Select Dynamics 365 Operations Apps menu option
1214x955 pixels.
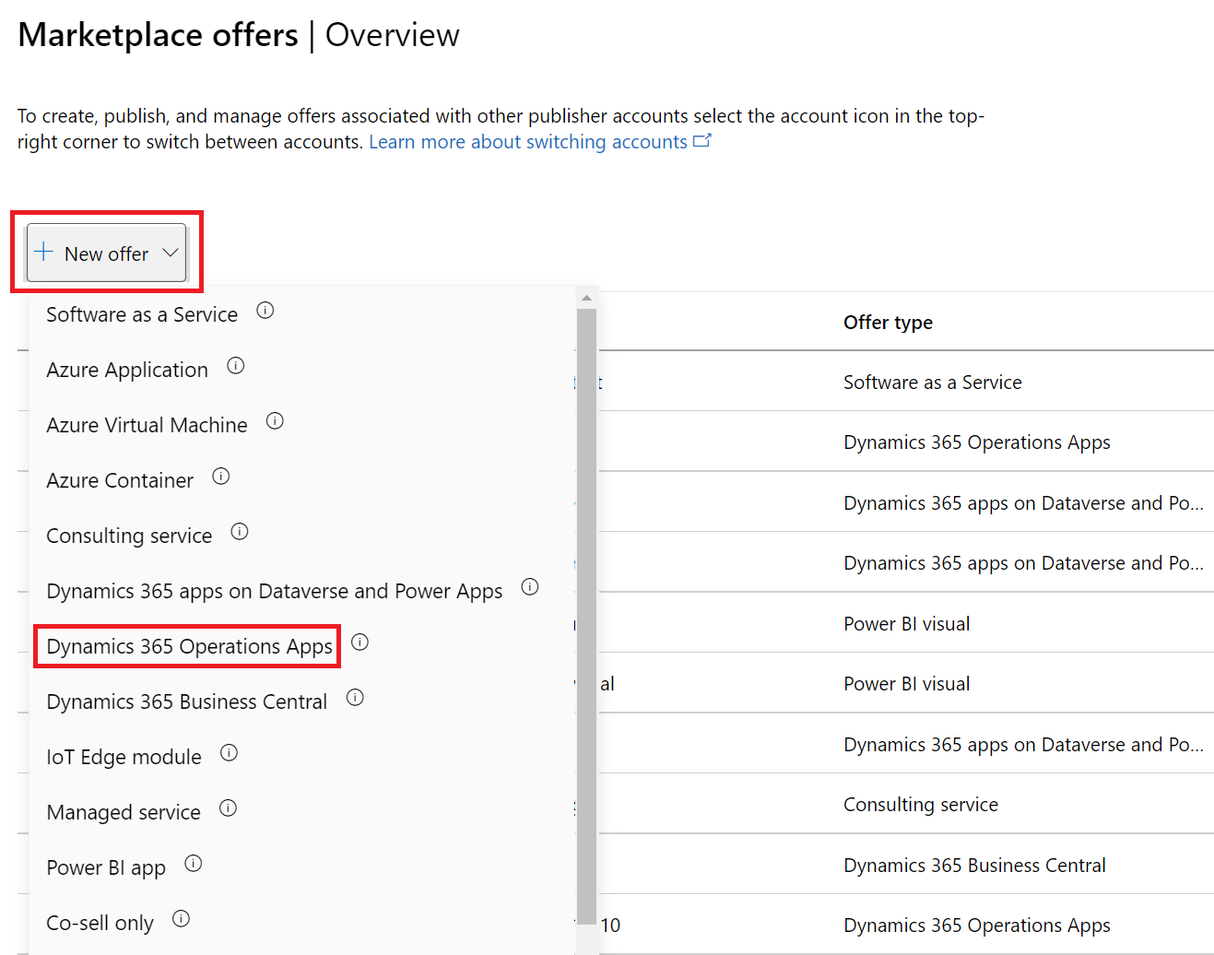(189, 646)
